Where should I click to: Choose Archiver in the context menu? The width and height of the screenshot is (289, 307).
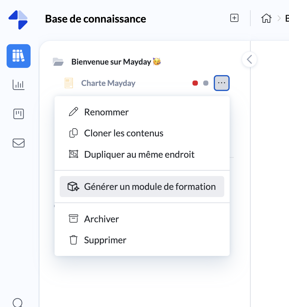click(x=101, y=219)
